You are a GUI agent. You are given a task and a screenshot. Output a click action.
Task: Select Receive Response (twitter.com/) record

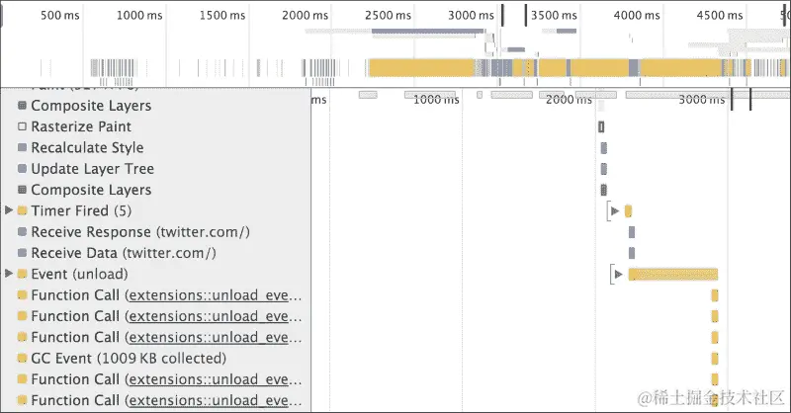[140, 231]
